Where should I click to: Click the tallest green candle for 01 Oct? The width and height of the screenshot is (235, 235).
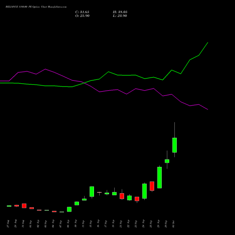(174, 145)
